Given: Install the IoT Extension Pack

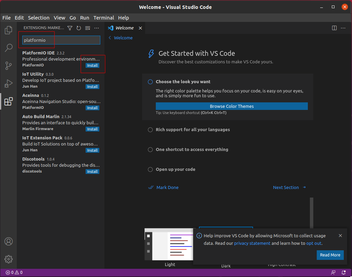Looking at the screenshot, I should pyautogui.click(x=92, y=150).
